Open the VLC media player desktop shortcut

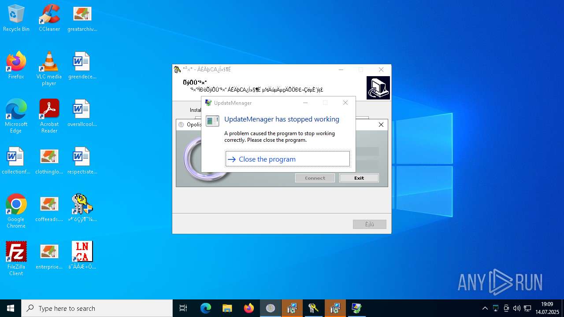49,69
